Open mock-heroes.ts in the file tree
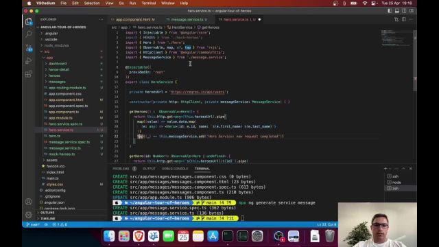 [x=62, y=154]
